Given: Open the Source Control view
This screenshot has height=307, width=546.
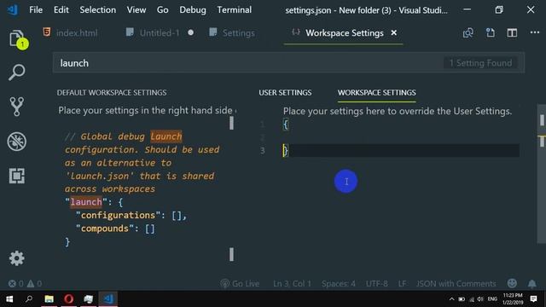Looking at the screenshot, I should [x=17, y=107].
